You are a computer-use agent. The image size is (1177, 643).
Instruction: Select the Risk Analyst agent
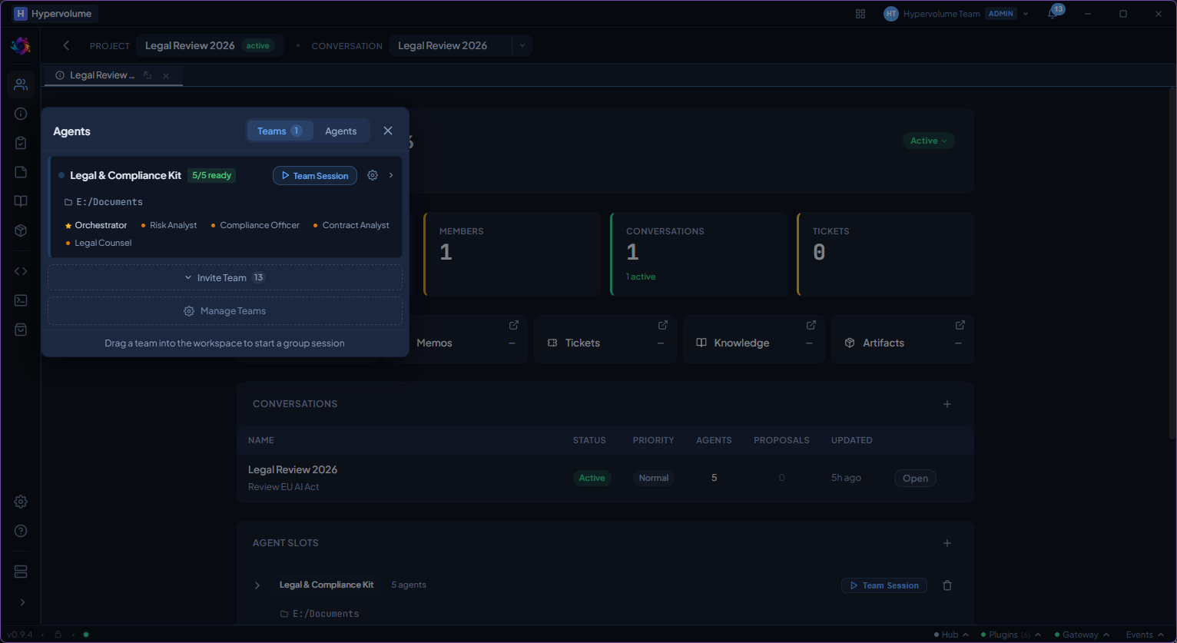pos(169,225)
